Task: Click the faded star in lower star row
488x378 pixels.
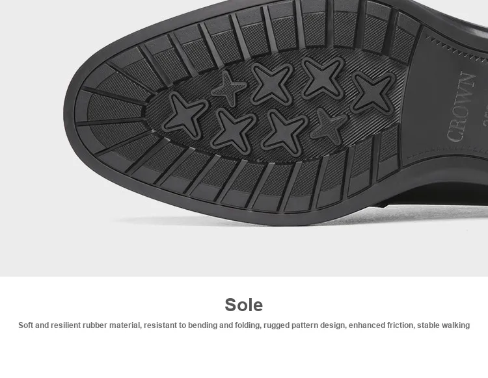Action: (x=328, y=126)
